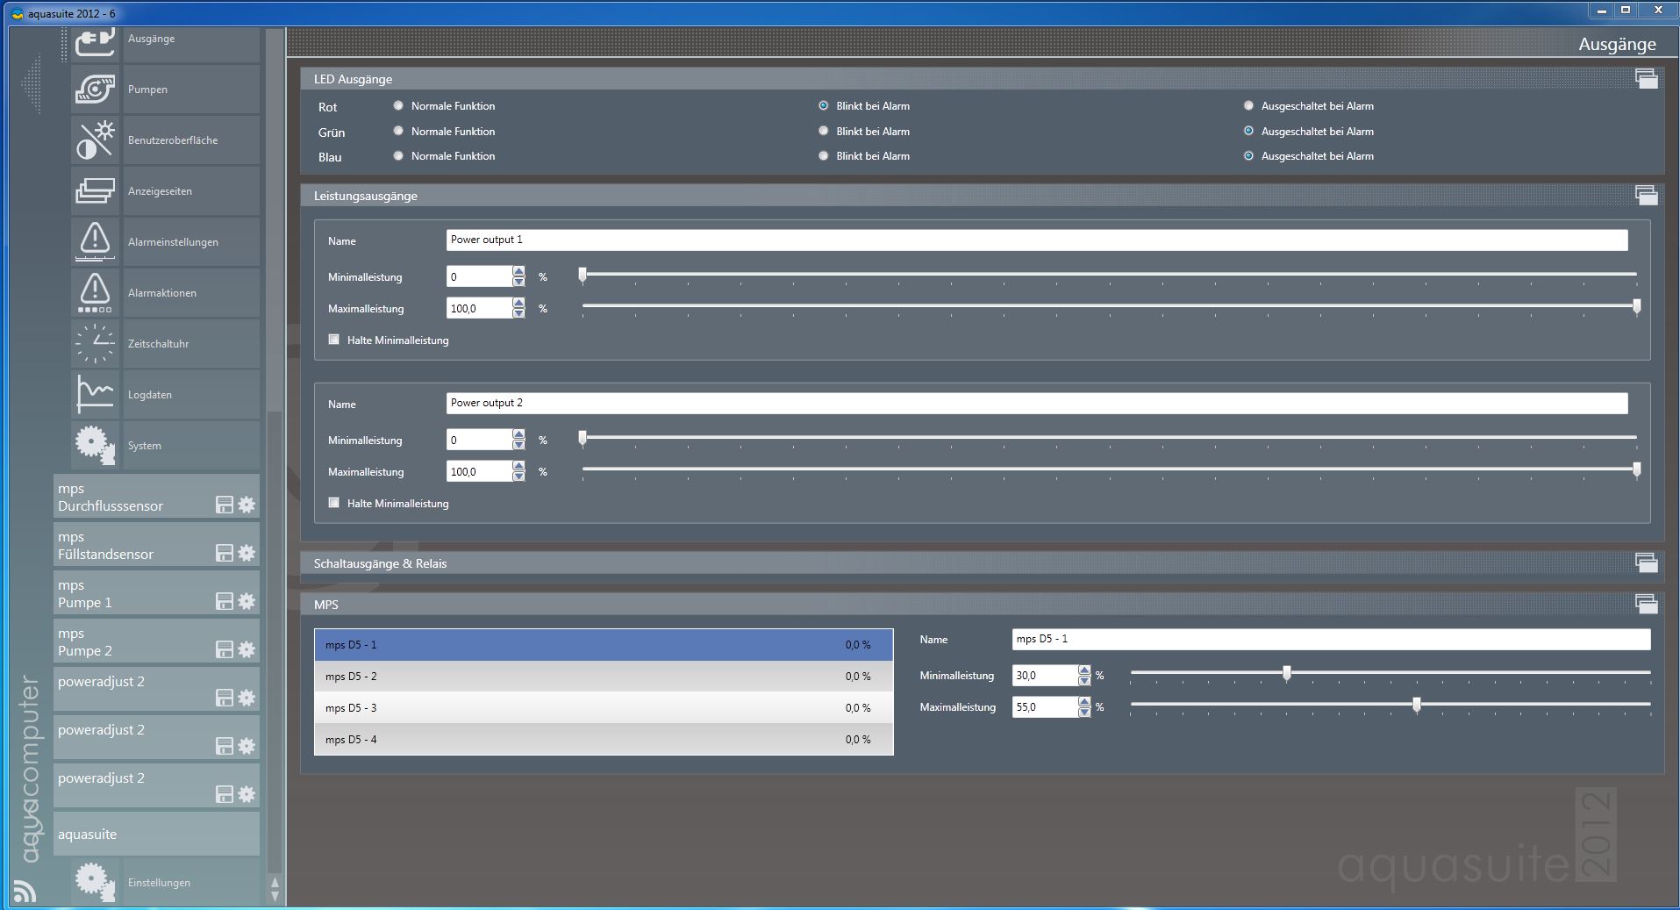Open the Zeitschaltuhr clock icon

tap(95, 343)
